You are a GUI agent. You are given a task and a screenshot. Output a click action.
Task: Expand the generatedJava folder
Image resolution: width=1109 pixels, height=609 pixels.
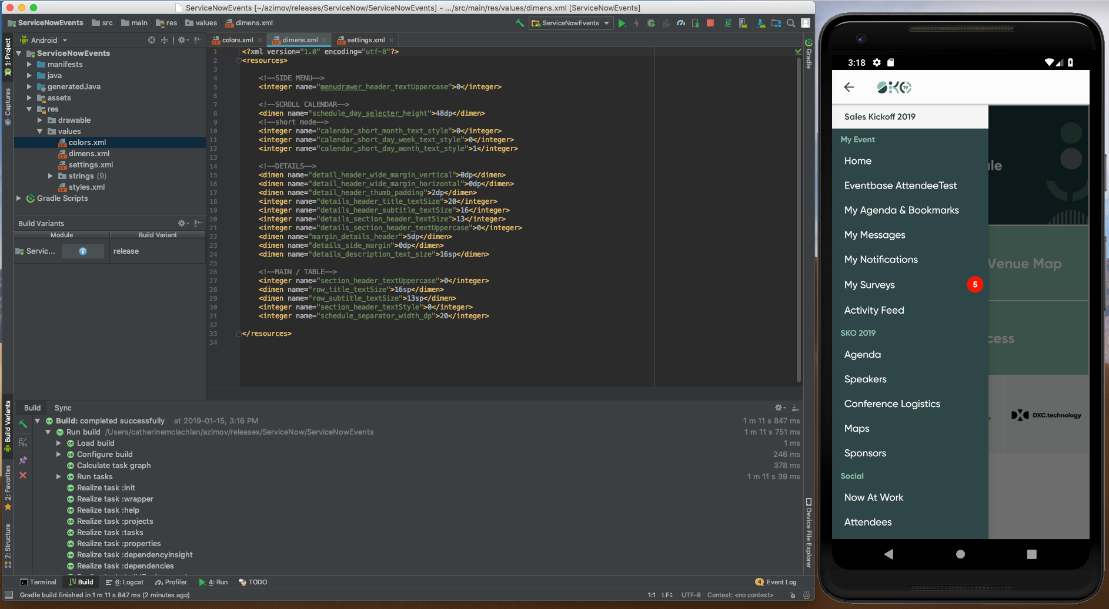(x=29, y=87)
